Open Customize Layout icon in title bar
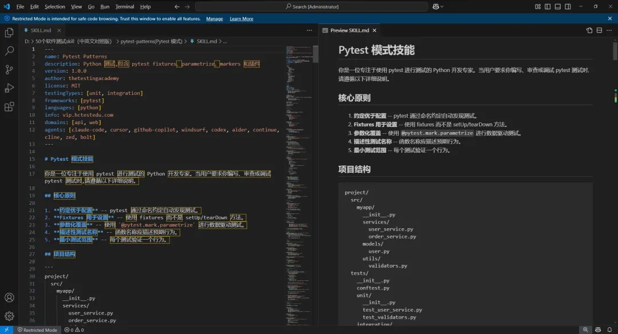This screenshot has width=618, height=334. coord(537,7)
